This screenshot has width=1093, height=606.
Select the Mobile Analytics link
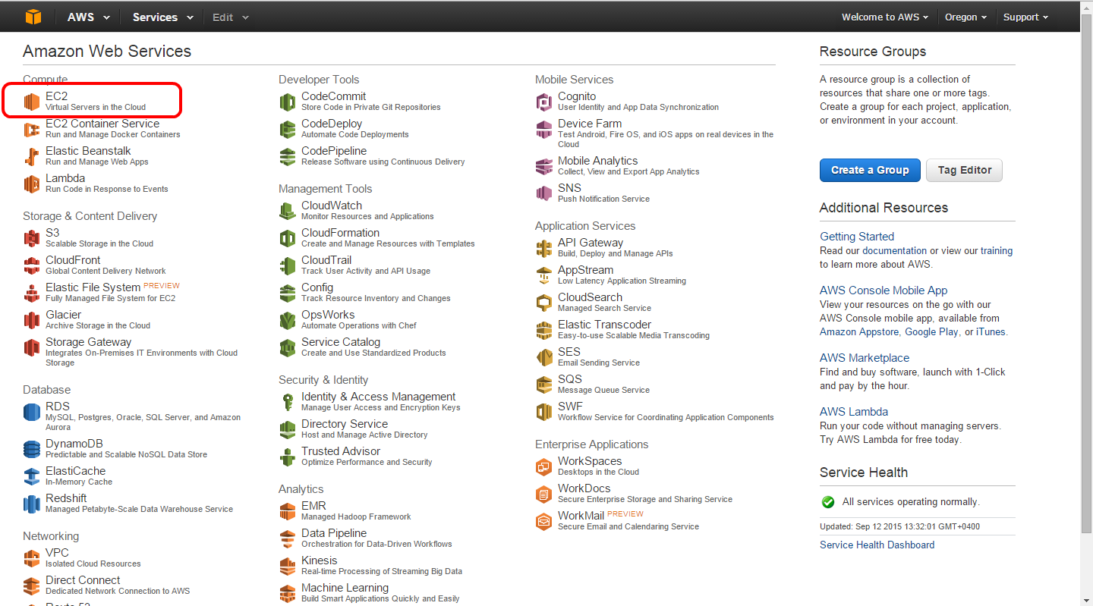click(598, 161)
